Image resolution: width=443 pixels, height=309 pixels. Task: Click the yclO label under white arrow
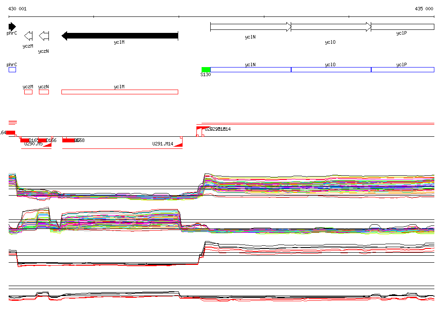pyautogui.click(x=330, y=42)
